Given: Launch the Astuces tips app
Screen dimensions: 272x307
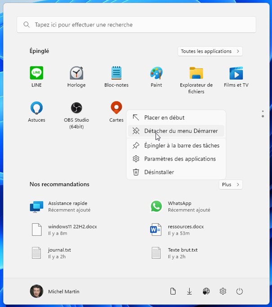Looking at the screenshot, I should 36,108.
